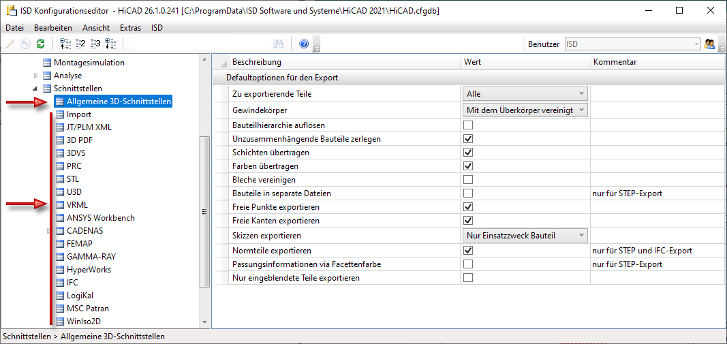Click the expand level 3 tree icon
This screenshot has height=344, width=727.
pyautogui.click(x=95, y=44)
